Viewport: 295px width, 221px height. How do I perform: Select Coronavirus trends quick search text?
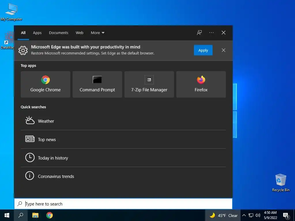point(56,176)
